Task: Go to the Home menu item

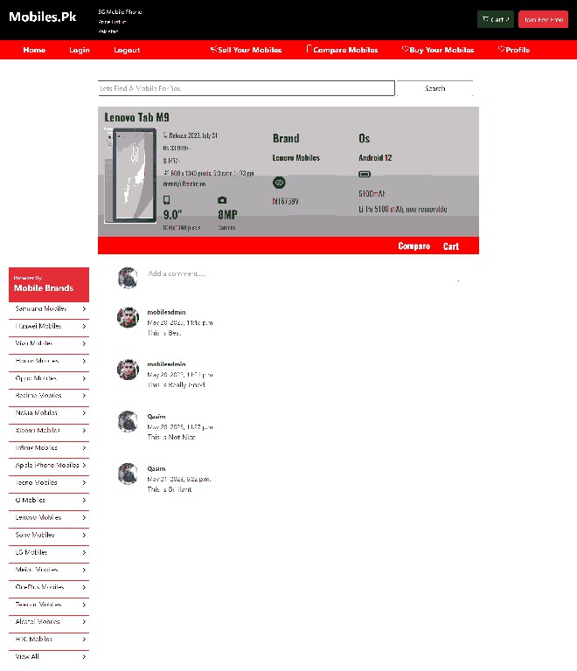Action: click(x=34, y=50)
